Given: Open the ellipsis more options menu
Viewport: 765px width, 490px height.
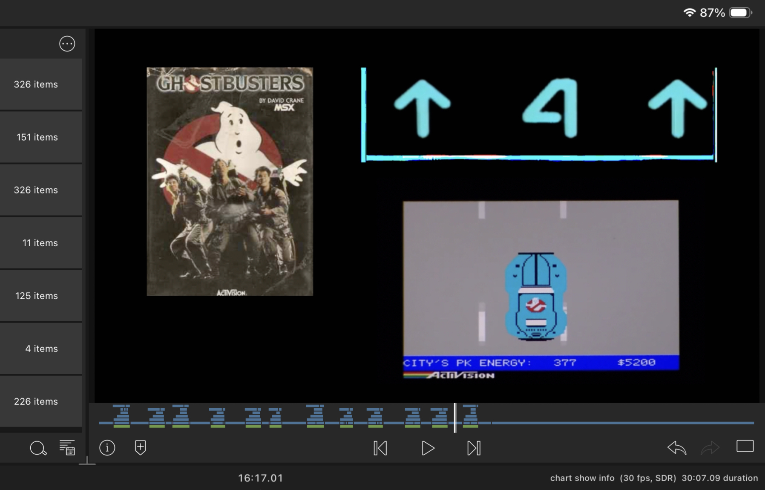Looking at the screenshot, I should pos(67,44).
